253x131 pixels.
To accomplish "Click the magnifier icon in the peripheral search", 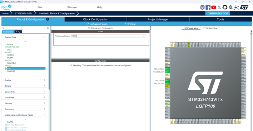I will pyautogui.click(x=4, y=28).
